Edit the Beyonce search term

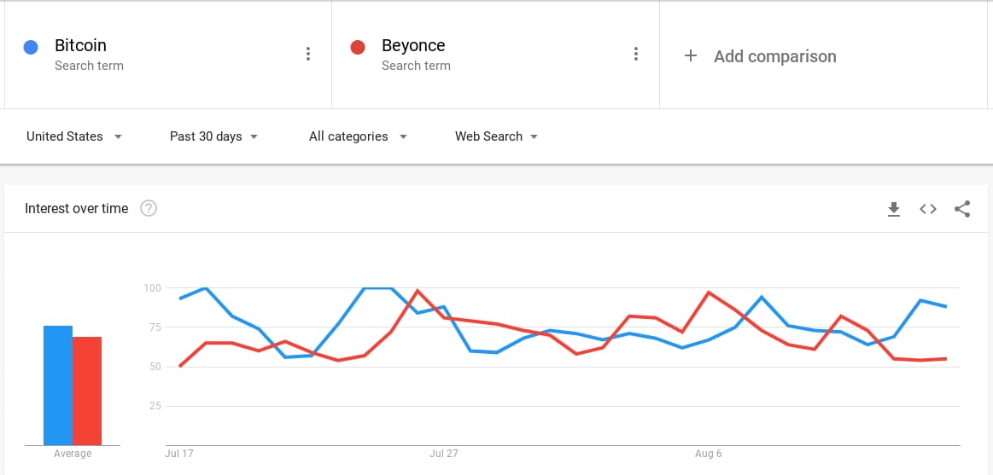click(x=413, y=46)
